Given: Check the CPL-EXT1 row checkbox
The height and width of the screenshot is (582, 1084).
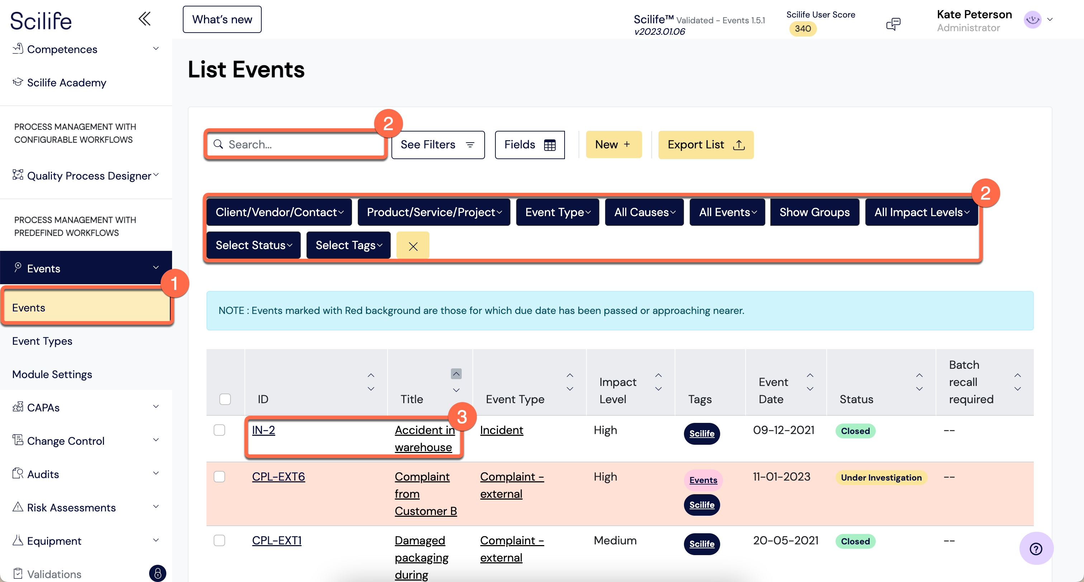Looking at the screenshot, I should pos(219,540).
